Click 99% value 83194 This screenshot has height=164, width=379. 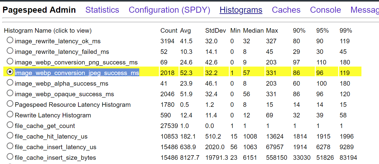348,158
